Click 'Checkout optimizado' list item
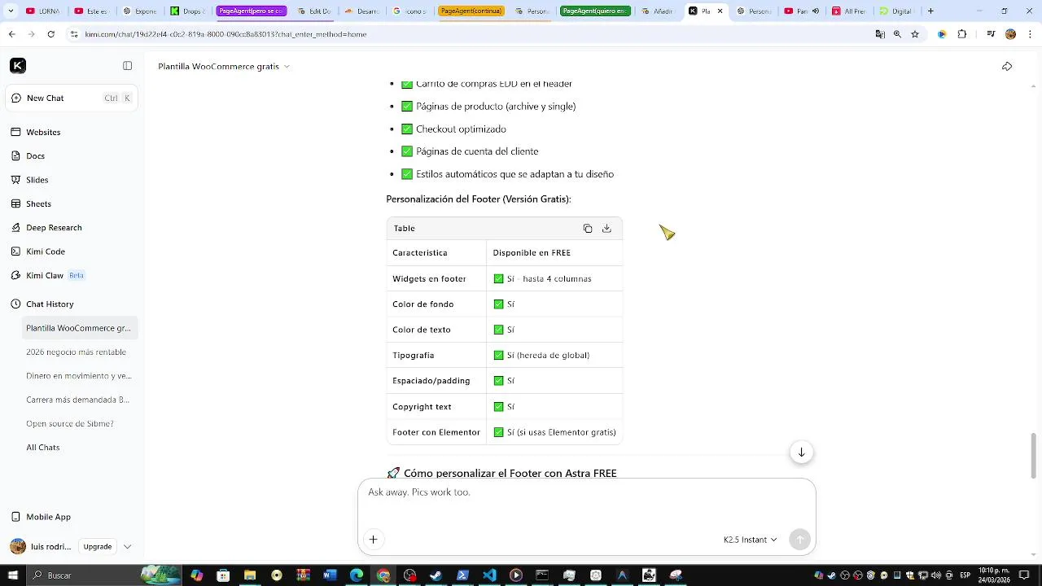Screen dimensions: 1042x586 pyautogui.click(x=461, y=129)
